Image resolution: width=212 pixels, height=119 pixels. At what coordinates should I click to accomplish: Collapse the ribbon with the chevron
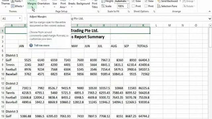click(x=210, y=12)
